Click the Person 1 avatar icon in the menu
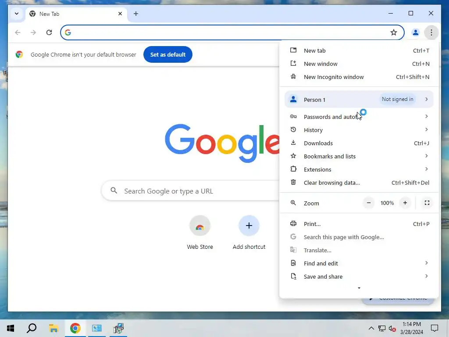 coord(293,99)
